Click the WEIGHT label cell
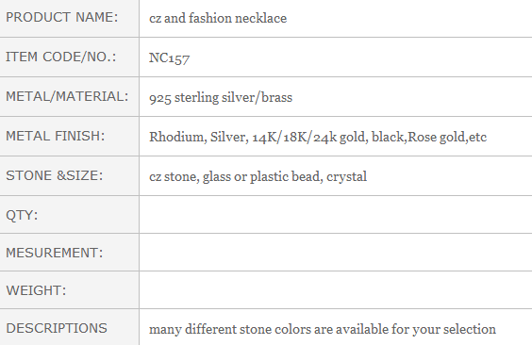Image resolution: width=532 pixels, height=345 pixels. point(69,290)
